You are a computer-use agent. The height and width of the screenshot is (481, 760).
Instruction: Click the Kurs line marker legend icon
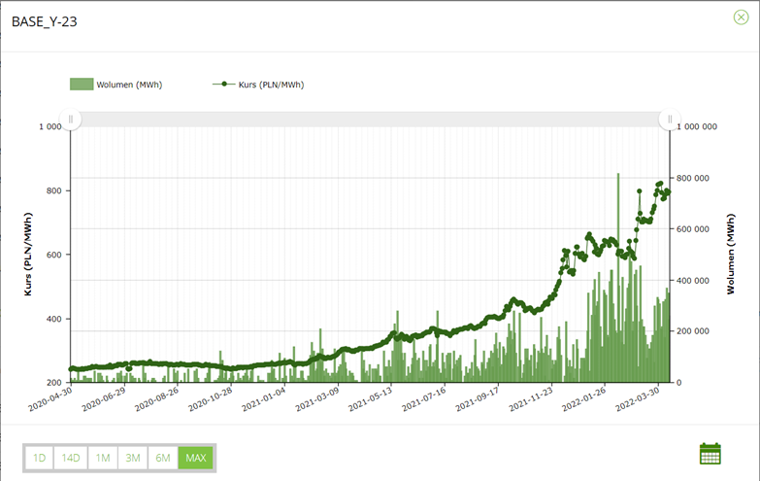tap(223, 85)
